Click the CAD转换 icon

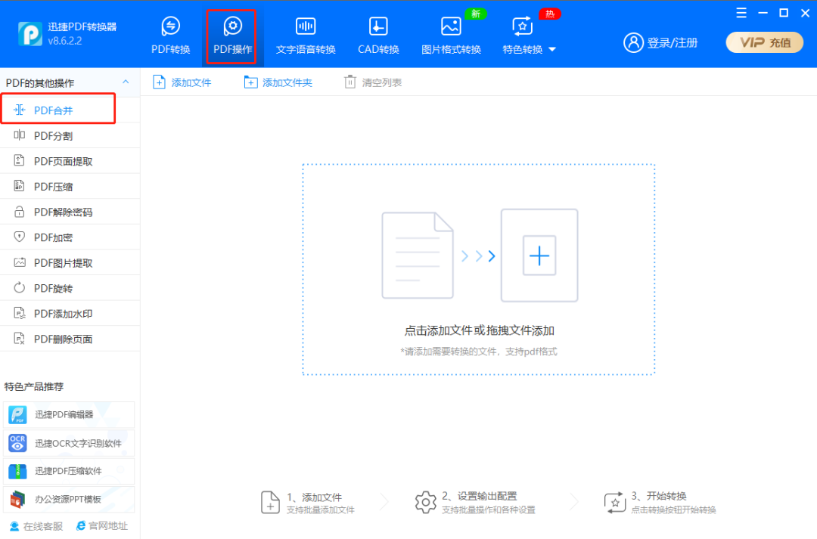[x=378, y=26]
